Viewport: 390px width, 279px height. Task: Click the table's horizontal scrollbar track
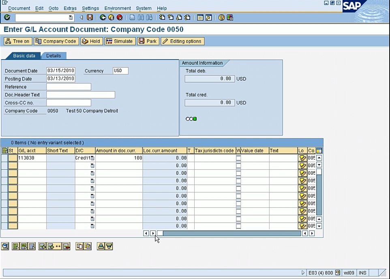click(x=232, y=233)
